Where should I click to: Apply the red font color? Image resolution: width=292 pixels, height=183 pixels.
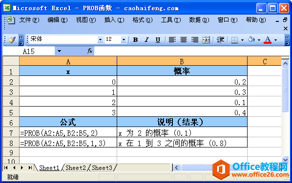point(268,40)
